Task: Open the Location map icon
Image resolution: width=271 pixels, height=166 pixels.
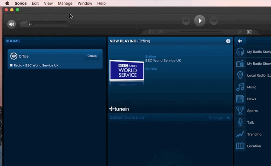Action: pos(240,146)
